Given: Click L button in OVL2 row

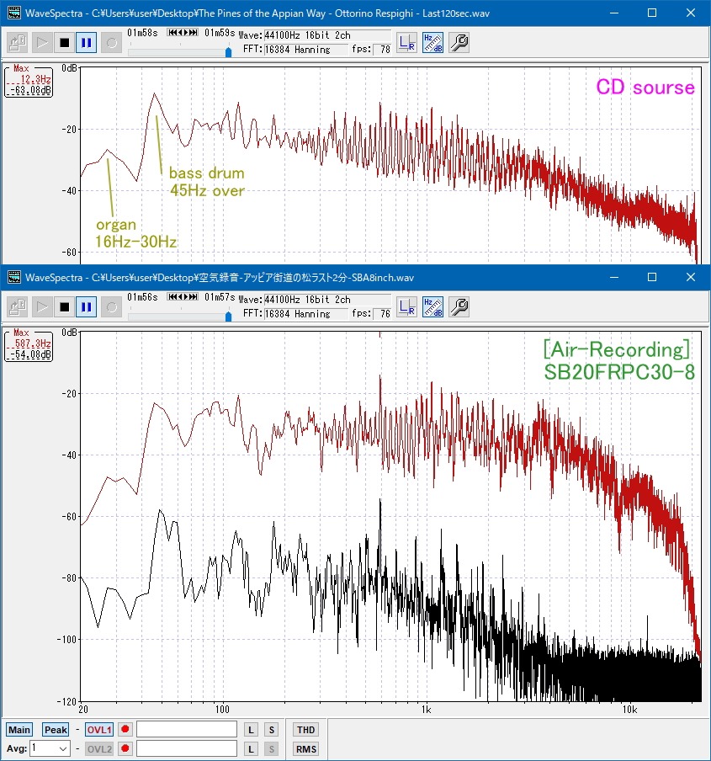Looking at the screenshot, I should 251,749.
